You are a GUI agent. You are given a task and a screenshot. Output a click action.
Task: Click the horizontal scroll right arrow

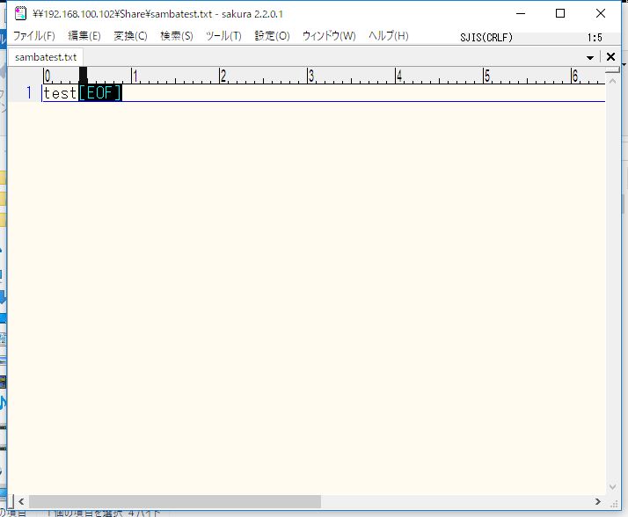coord(598,502)
